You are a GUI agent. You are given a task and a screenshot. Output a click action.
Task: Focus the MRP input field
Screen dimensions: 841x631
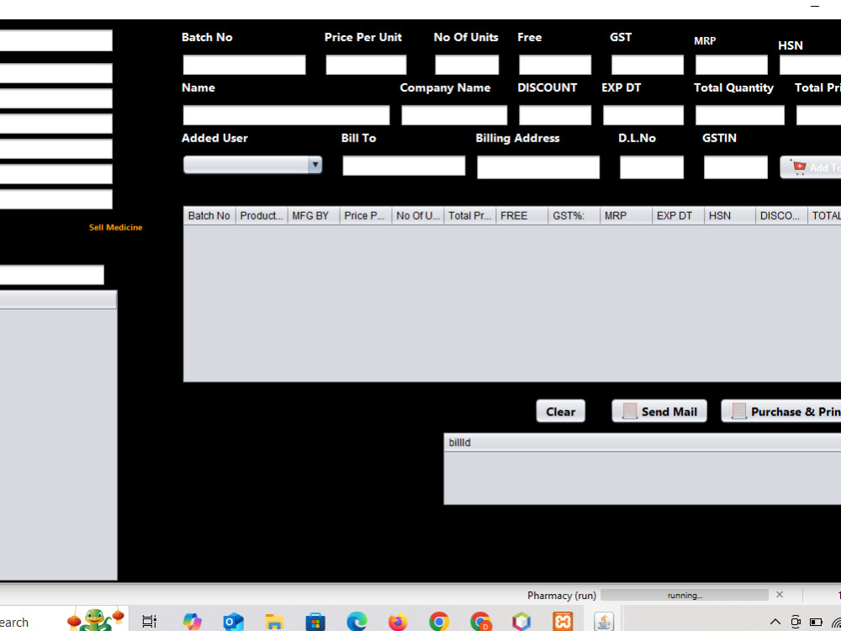pyautogui.click(x=731, y=65)
